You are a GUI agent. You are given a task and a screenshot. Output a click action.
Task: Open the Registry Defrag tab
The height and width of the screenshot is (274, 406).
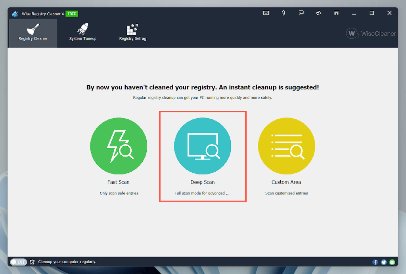coord(132,33)
